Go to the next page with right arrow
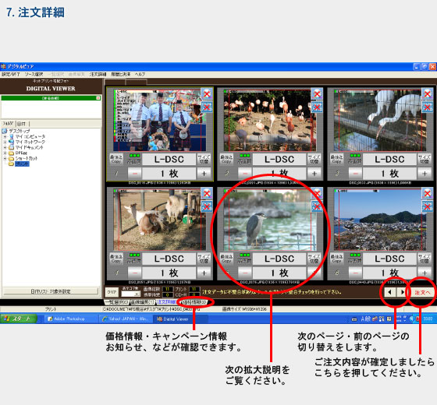437x405 pixels. [402, 292]
